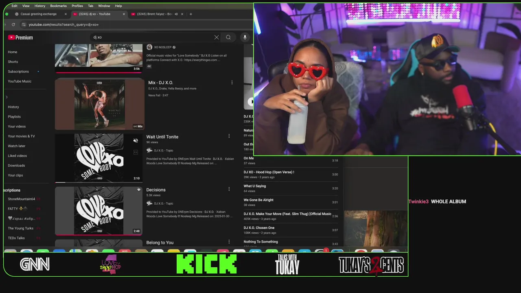Screen dimensions: 521x293
Task: Open Liked videos in sidebar
Action: (x=18, y=156)
